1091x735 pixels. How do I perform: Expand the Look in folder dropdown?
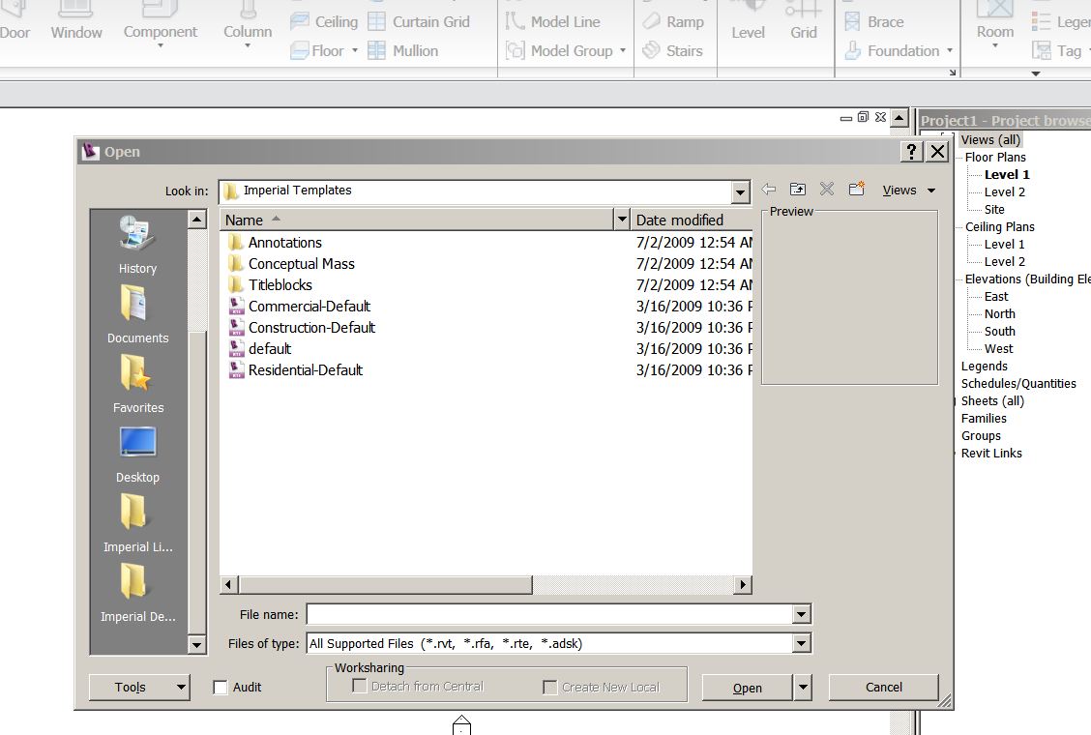(740, 191)
